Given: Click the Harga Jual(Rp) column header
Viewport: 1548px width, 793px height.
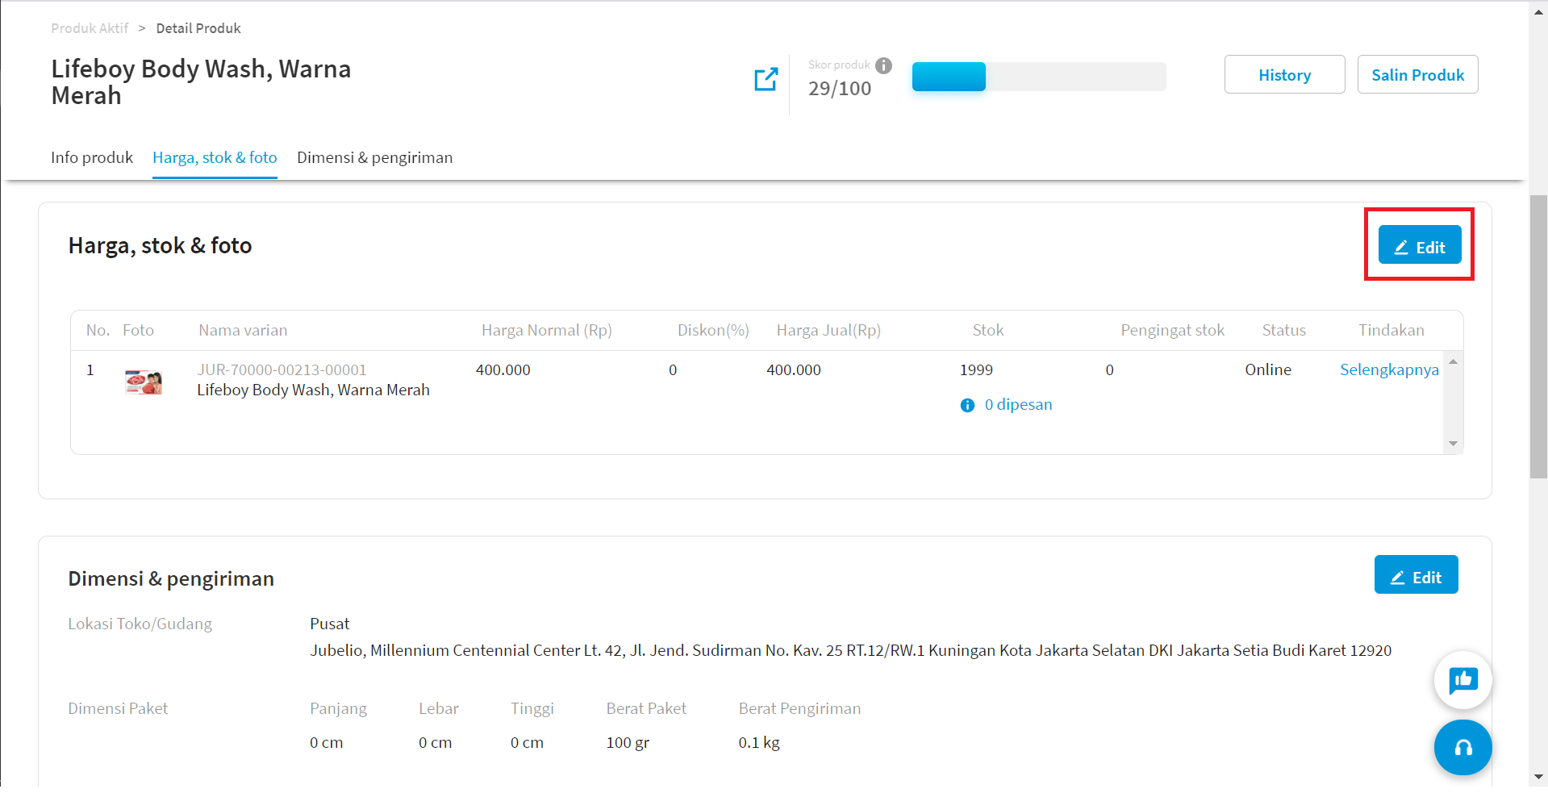Looking at the screenshot, I should coord(828,330).
